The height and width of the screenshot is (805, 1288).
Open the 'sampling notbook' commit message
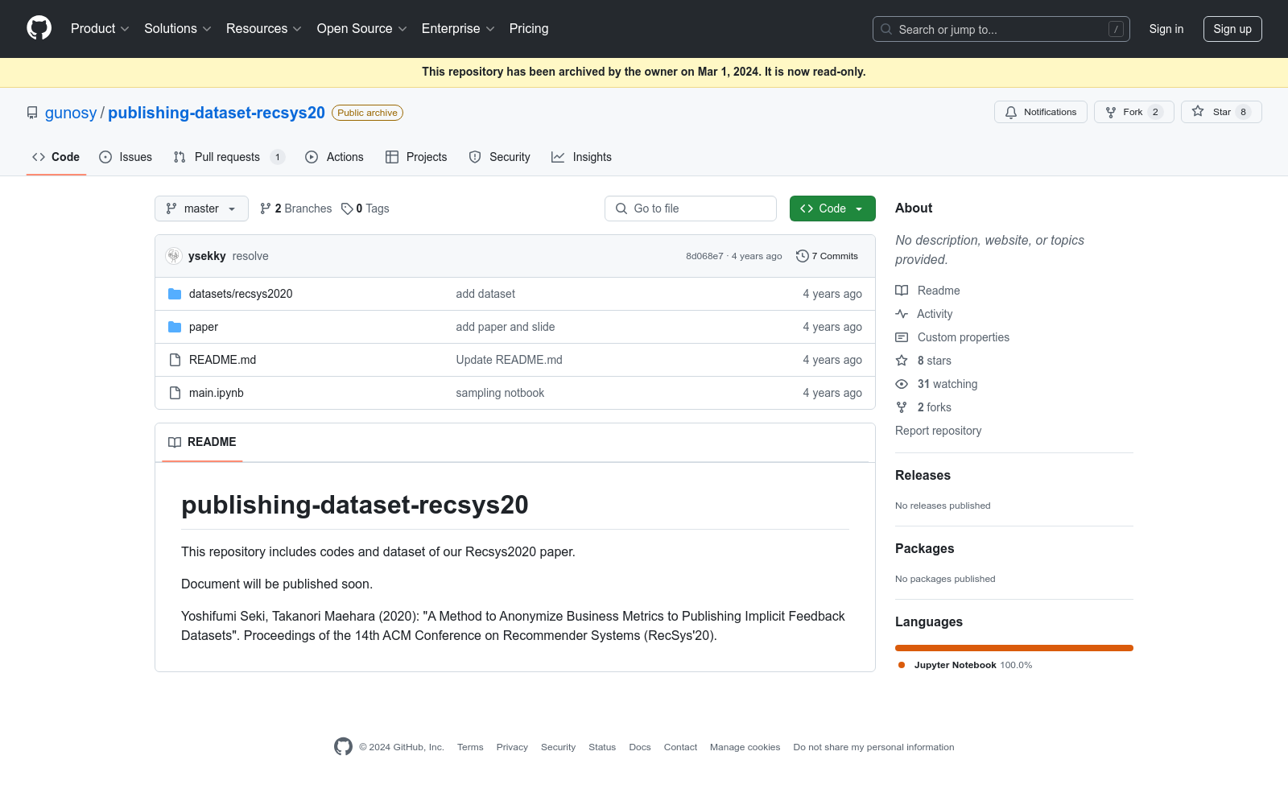[x=500, y=393]
